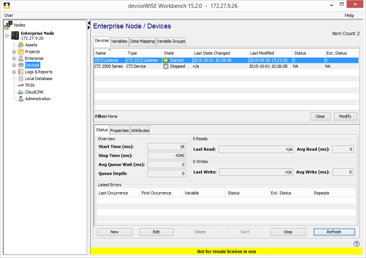Expand the Logs & Reports node

(x=14, y=72)
